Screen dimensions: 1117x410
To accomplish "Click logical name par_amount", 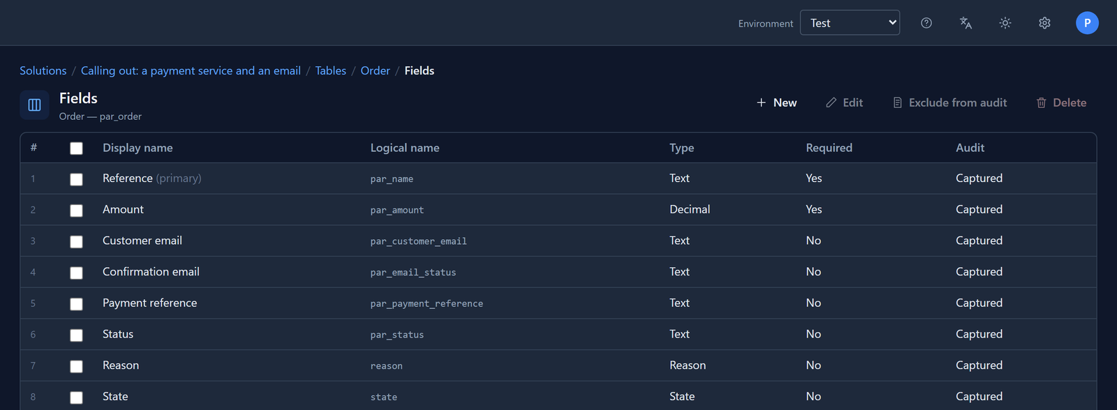I will (397, 210).
